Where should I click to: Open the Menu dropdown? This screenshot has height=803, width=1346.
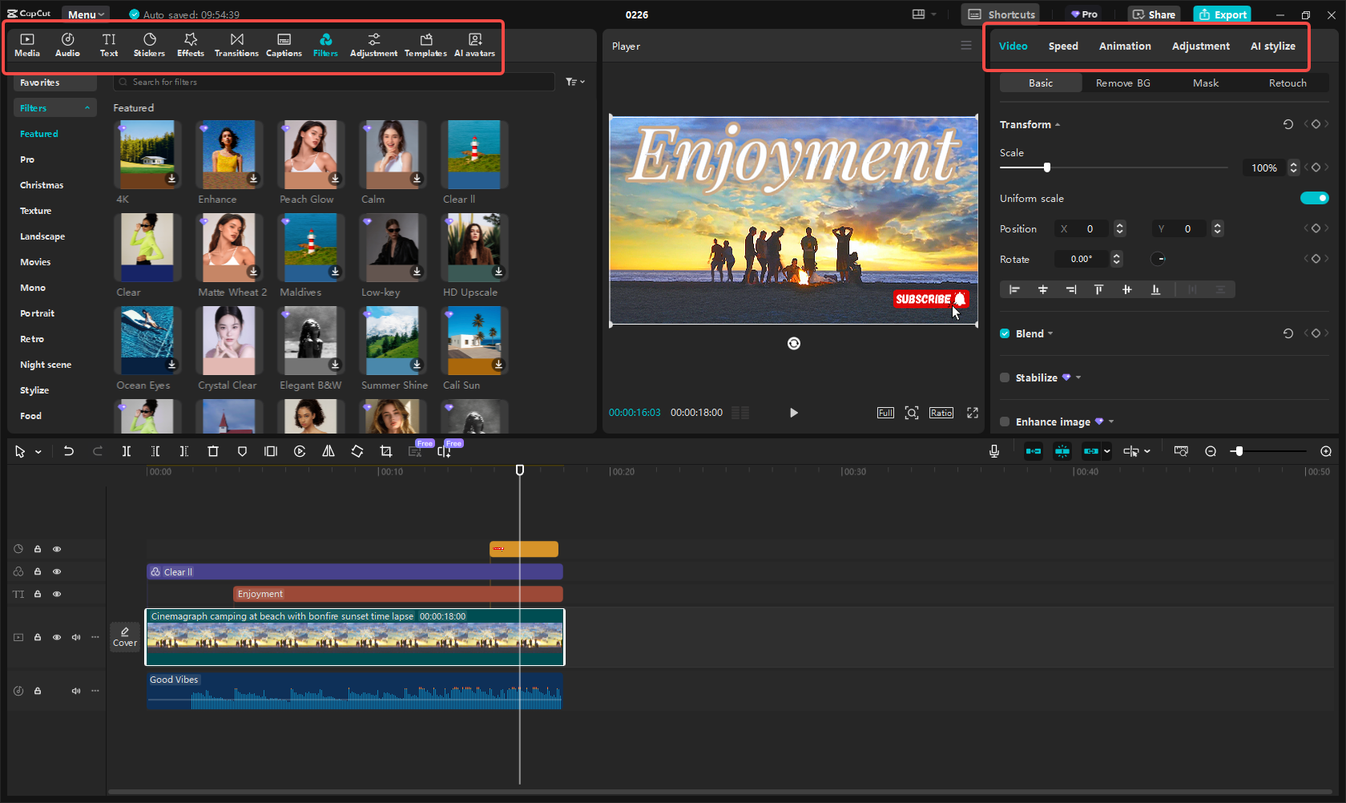pos(86,14)
